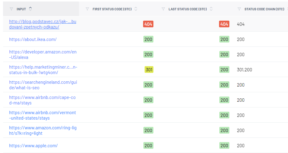Screen dimensions: 288x153
Task: Click yellow 301 badge in marketingminer row
Action: click(x=149, y=70)
